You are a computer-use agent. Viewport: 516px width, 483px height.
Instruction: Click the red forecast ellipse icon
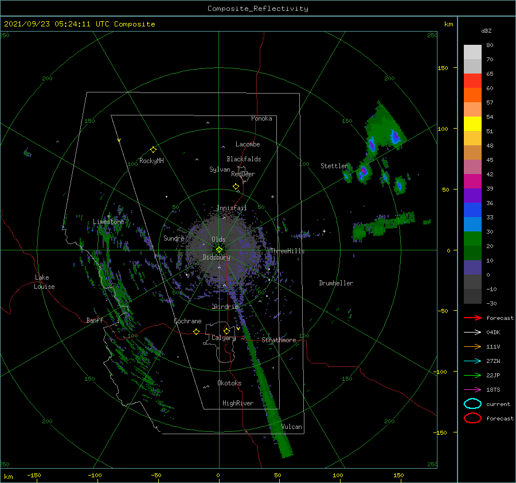pyautogui.click(x=472, y=418)
